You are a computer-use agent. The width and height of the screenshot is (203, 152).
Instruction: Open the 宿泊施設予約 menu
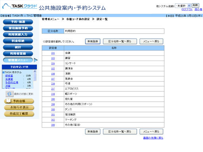point(18,28)
